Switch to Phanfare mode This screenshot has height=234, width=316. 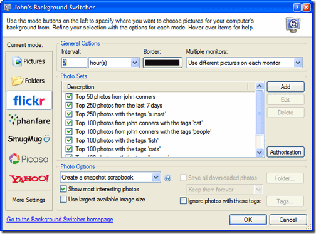point(29,120)
